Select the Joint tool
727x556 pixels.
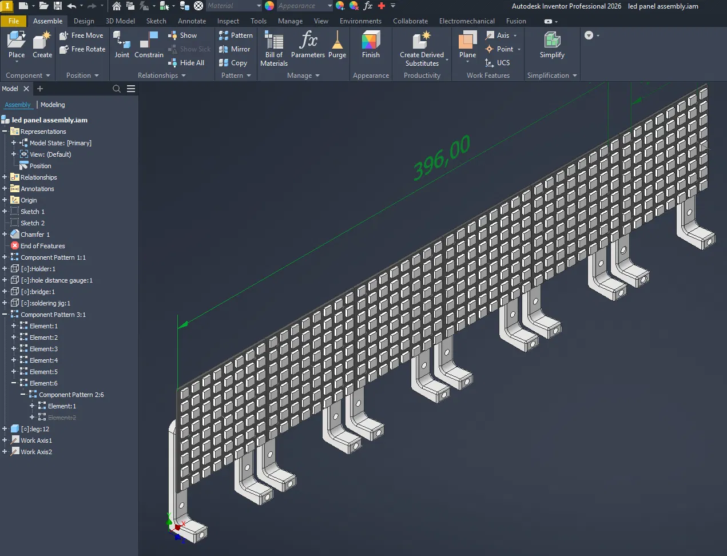pos(122,41)
